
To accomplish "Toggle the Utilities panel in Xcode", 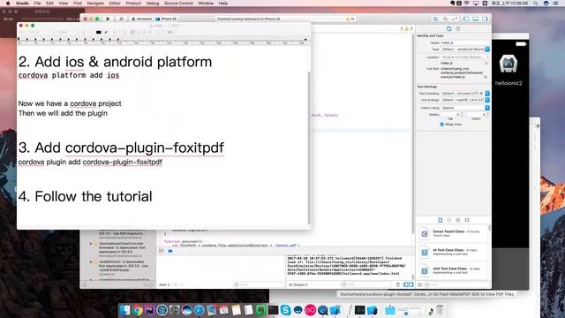I will 485,19.
